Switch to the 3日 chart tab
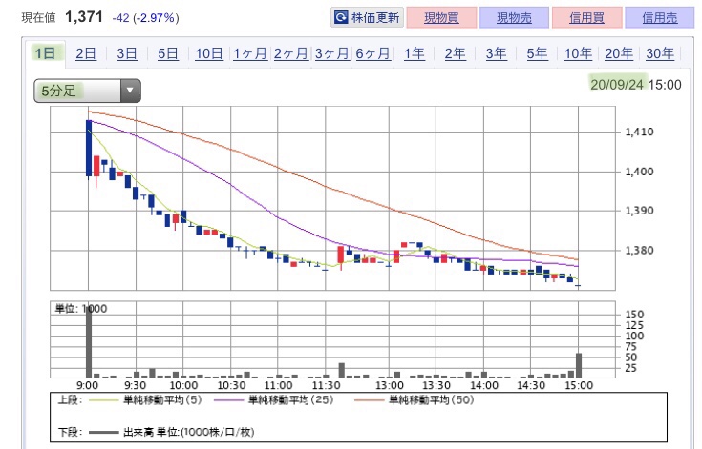The width and height of the screenshot is (702, 449). [127, 53]
